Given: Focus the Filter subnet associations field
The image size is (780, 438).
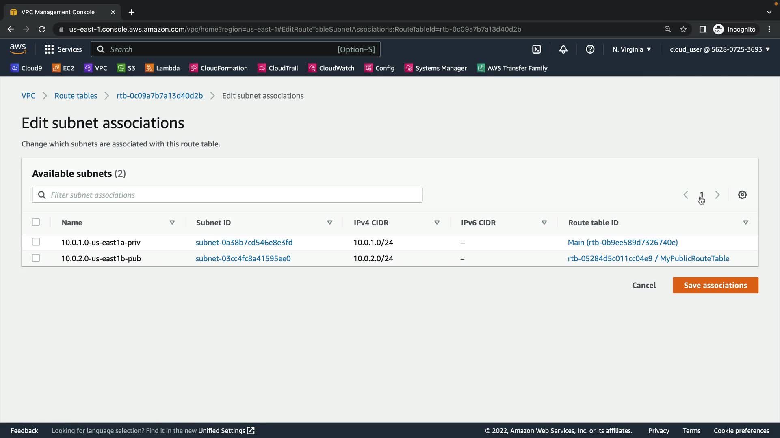Looking at the screenshot, I should [234, 195].
